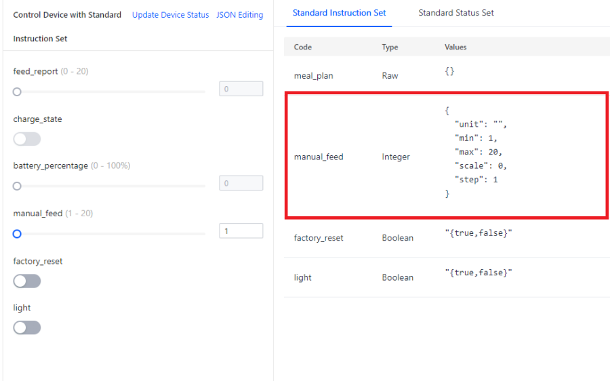Open the Update Device Status link

click(170, 15)
